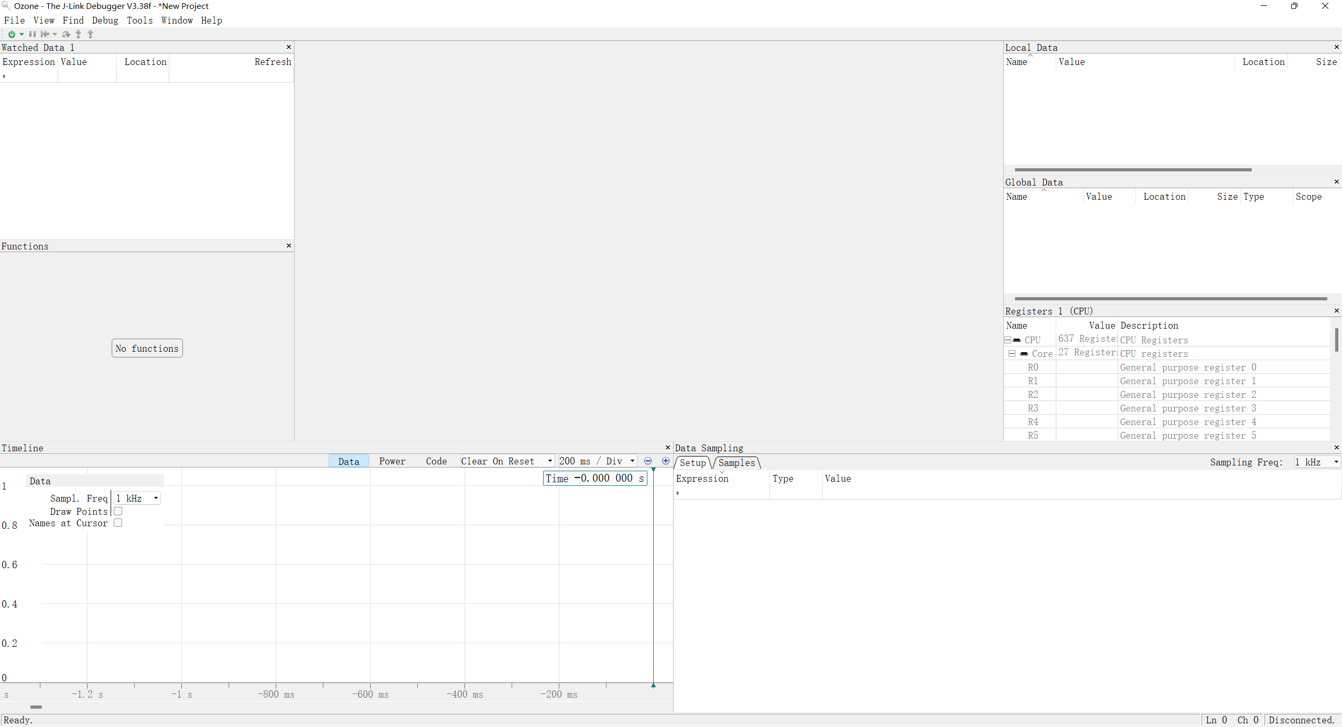Click the Reset arrow icon in toolbar
Screen dimensions: 1342x727
[x=45, y=34]
